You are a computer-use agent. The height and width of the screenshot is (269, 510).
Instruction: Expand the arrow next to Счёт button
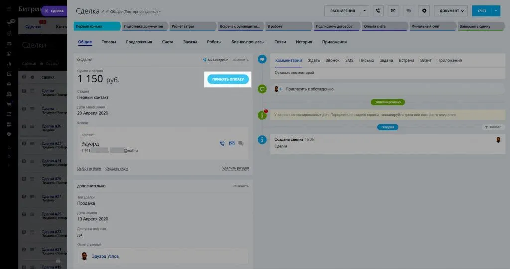pyautogui.click(x=496, y=10)
